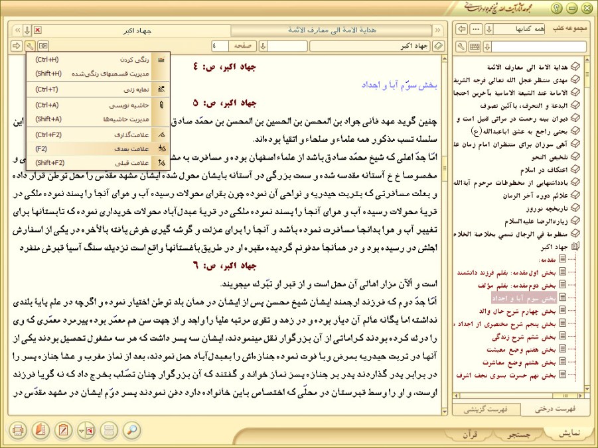Select نمایه زنی menu entry
The width and height of the screenshot is (598, 448).
[98, 89]
